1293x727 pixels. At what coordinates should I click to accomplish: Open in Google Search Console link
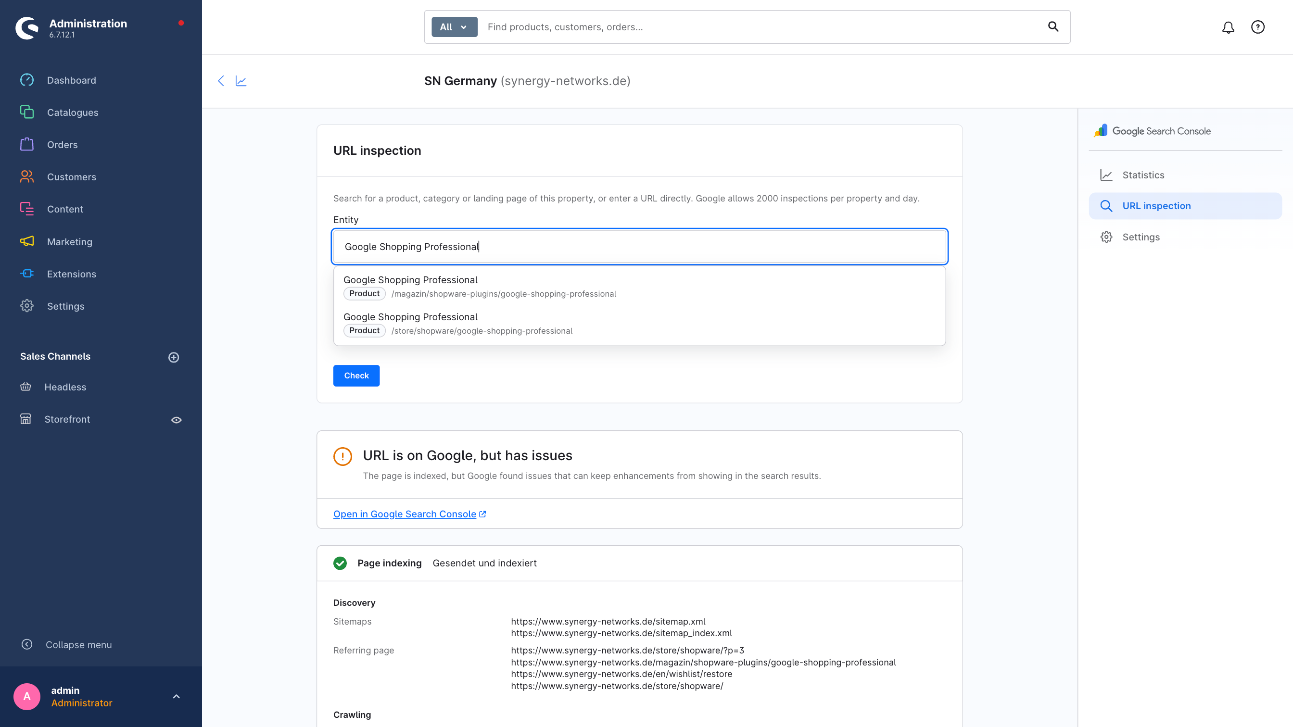(409, 514)
